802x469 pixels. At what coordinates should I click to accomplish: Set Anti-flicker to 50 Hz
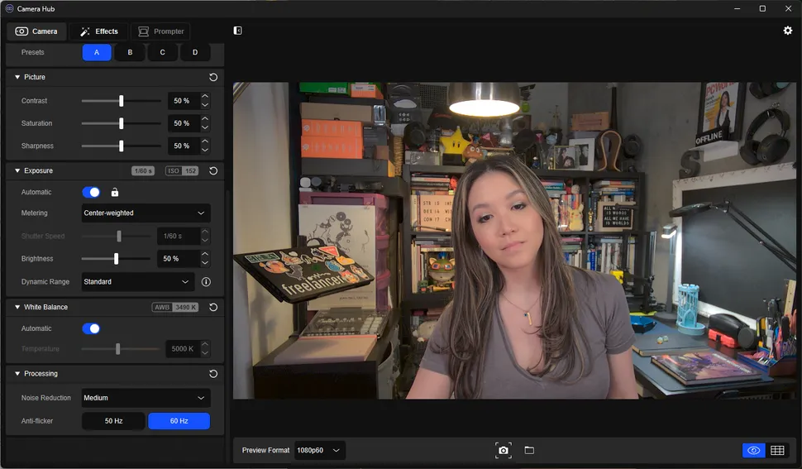(x=113, y=421)
